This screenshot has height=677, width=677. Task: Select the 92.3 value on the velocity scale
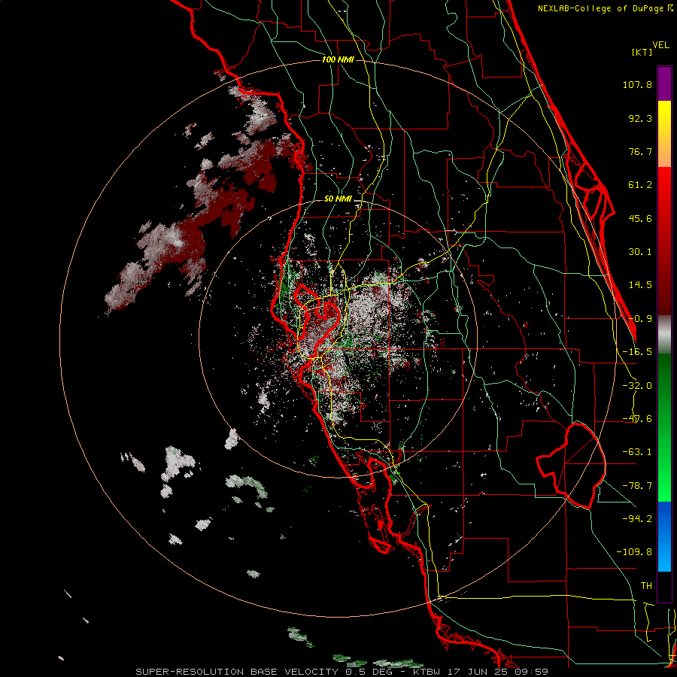640,118
